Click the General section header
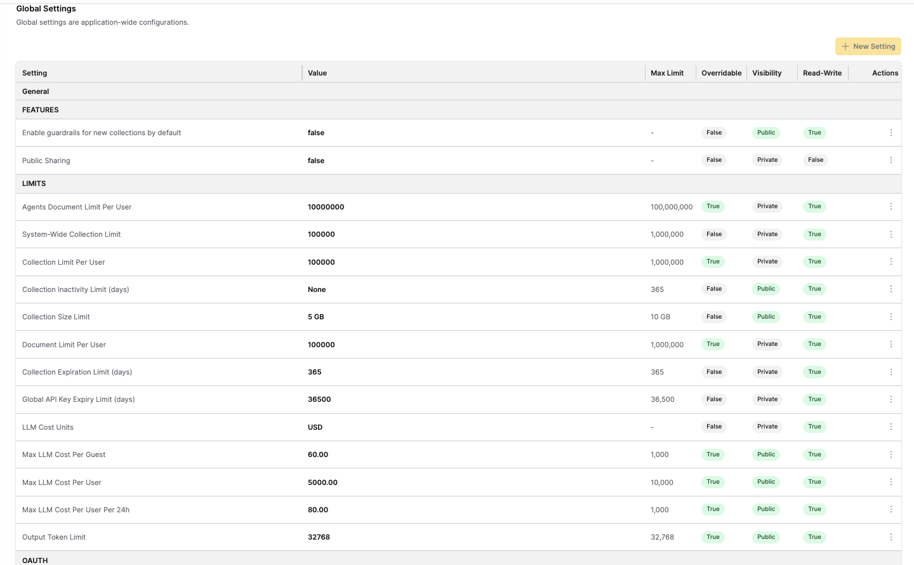This screenshot has height=565, width=914. click(x=35, y=91)
